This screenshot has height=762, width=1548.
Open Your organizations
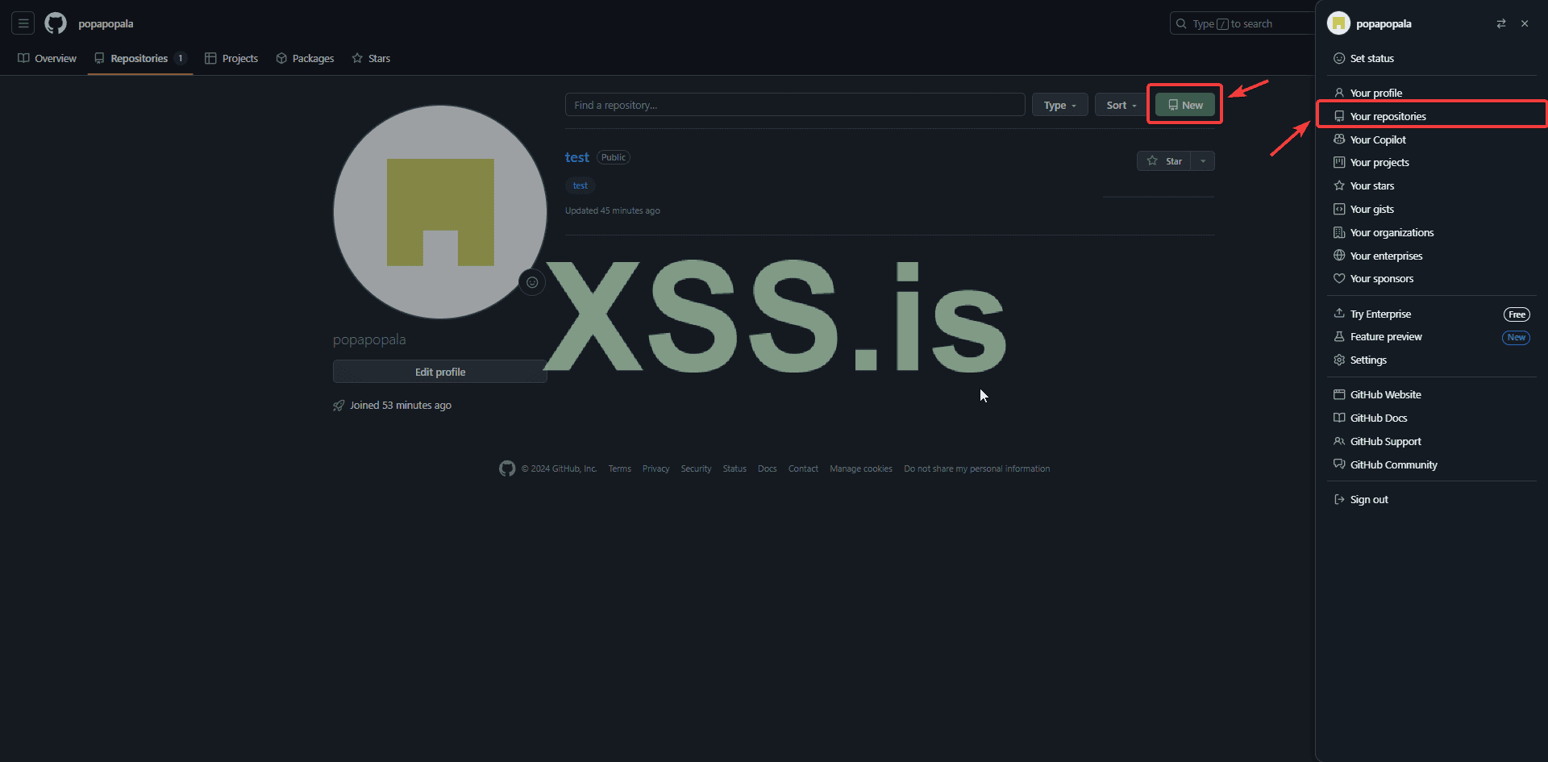point(1431,232)
